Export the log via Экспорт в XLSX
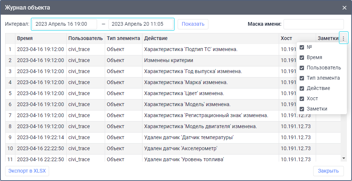Viewport: 352px width, 181px height. click(x=27, y=171)
